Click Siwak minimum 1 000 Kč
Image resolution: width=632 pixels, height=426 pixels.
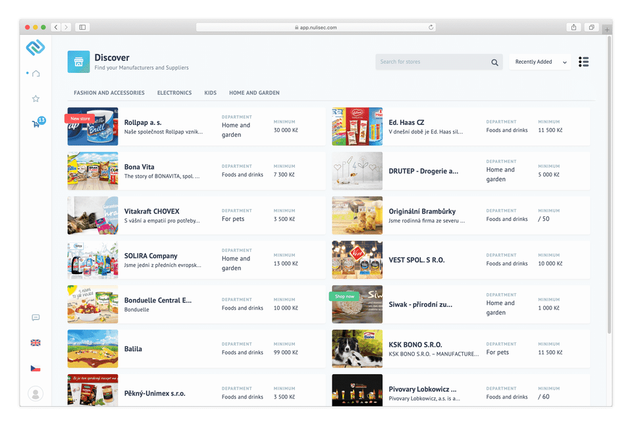point(548,308)
